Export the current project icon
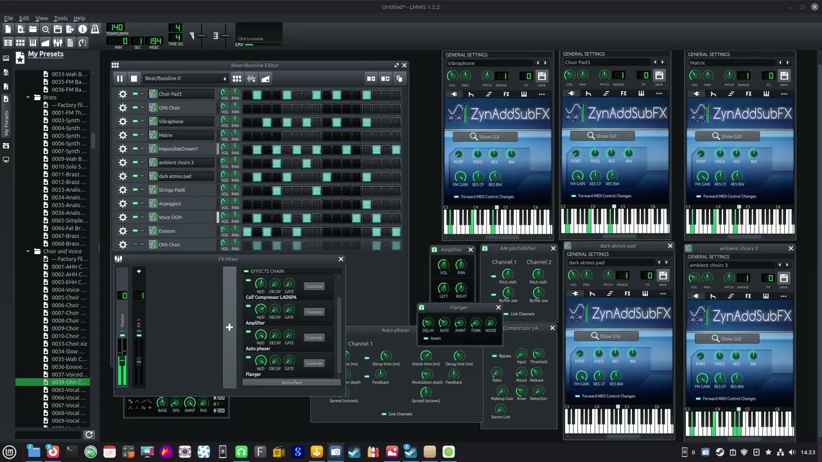Screen dimensions: 822x462 pos(70,30)
